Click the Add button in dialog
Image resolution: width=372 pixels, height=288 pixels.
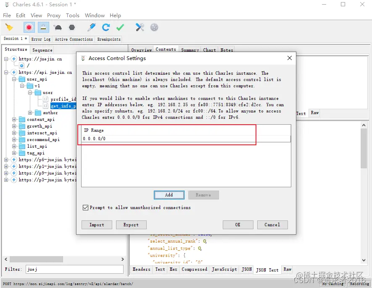169,195
